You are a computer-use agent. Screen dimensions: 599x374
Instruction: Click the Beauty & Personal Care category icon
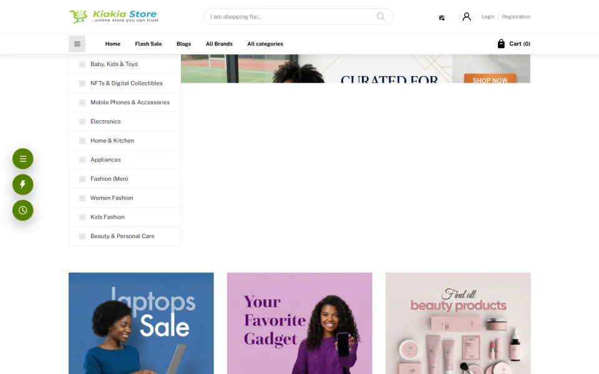coord(82,236)
